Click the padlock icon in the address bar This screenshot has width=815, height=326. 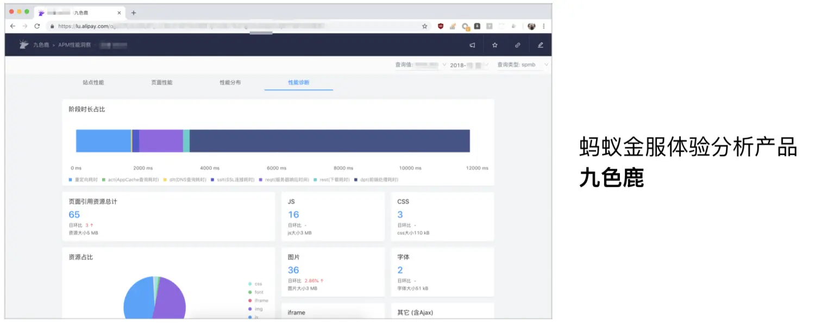(52, 26)
